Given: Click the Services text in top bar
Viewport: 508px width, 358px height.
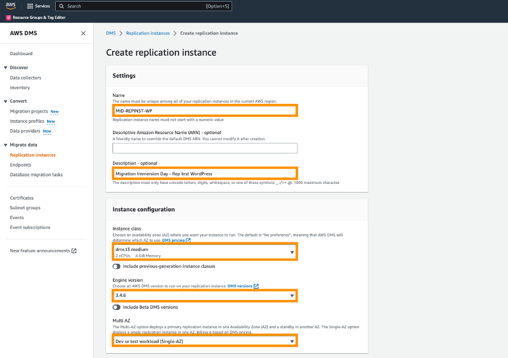Looking at the screenshot, I should point(42,6).
